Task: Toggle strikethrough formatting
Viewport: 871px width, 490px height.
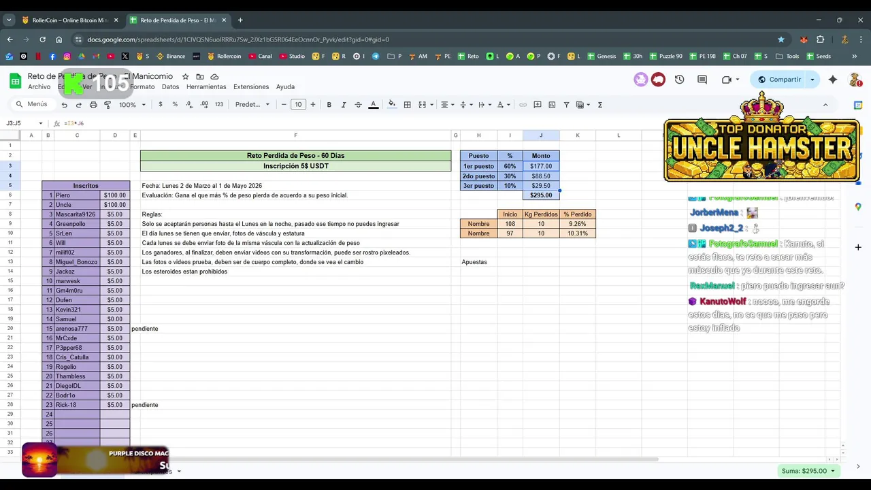Action: coord(358,105)
